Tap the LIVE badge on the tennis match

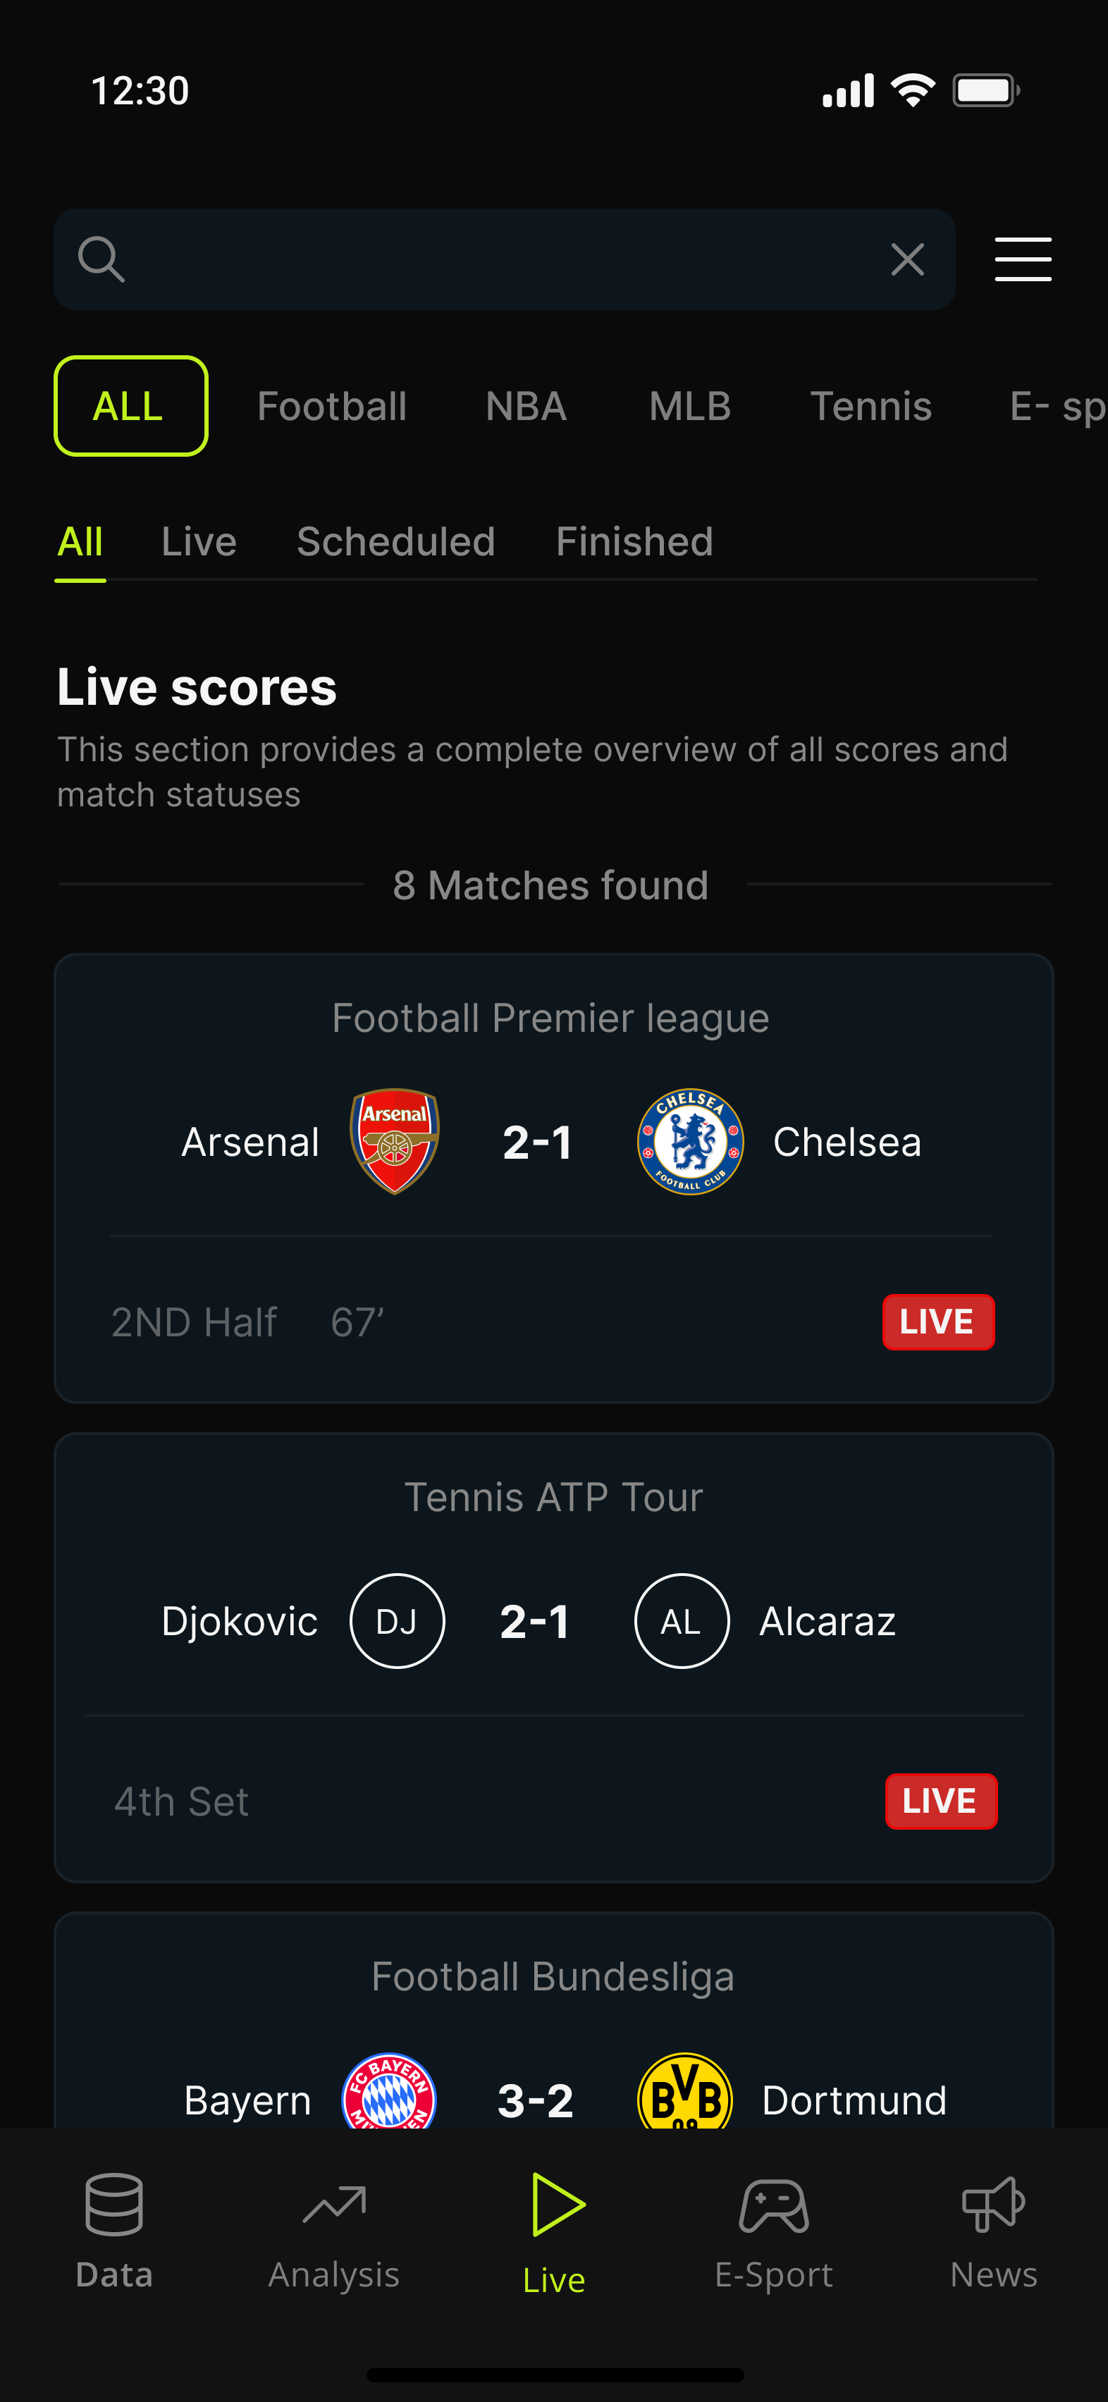(941, 1801)
